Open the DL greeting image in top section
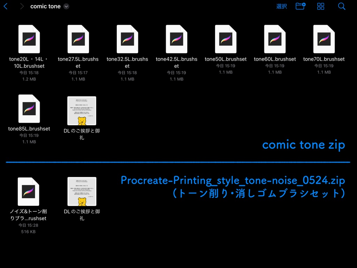Image resolution: width=357 pixels, height=268 pixels. [x=81, y=110]
